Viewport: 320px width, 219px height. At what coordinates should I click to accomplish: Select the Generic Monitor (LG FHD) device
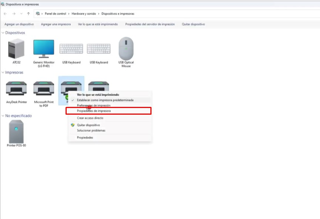44,50
